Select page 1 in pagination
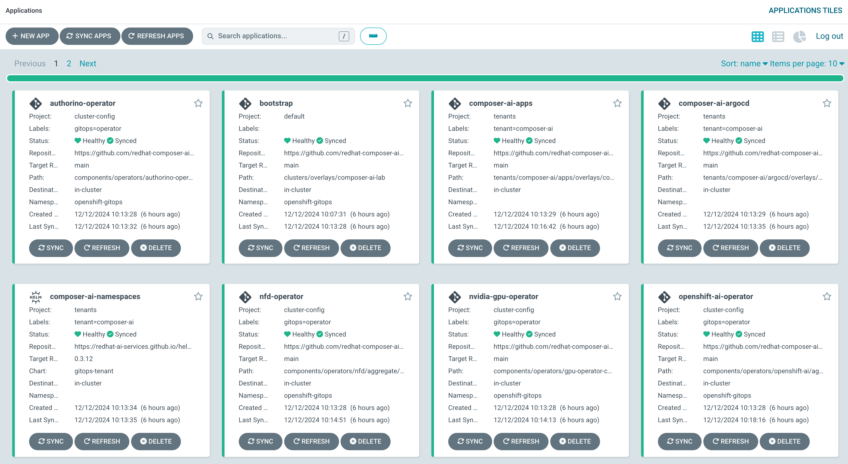This screenshot has width=848, height=464. (x=56, y=63)
